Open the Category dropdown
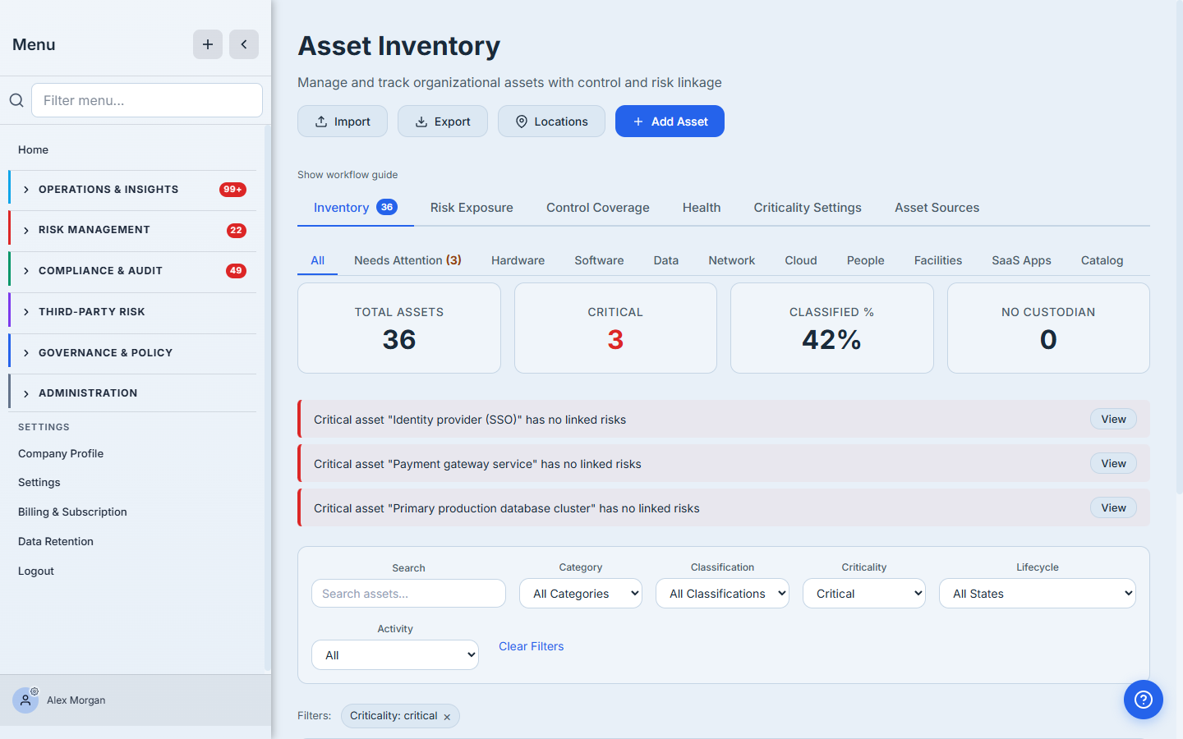 [x=581, y=594]
